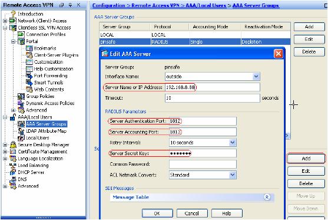Image resolution: width=328 pixels, height=220 pixels.
Task: Open the Help Customization icon
Action: 29,69
